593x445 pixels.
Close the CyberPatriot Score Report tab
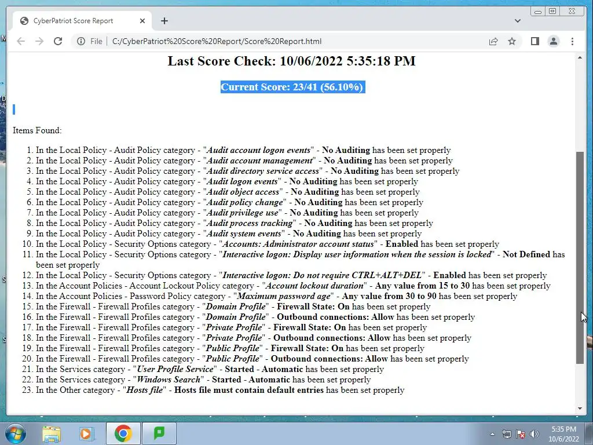point(142,21)
